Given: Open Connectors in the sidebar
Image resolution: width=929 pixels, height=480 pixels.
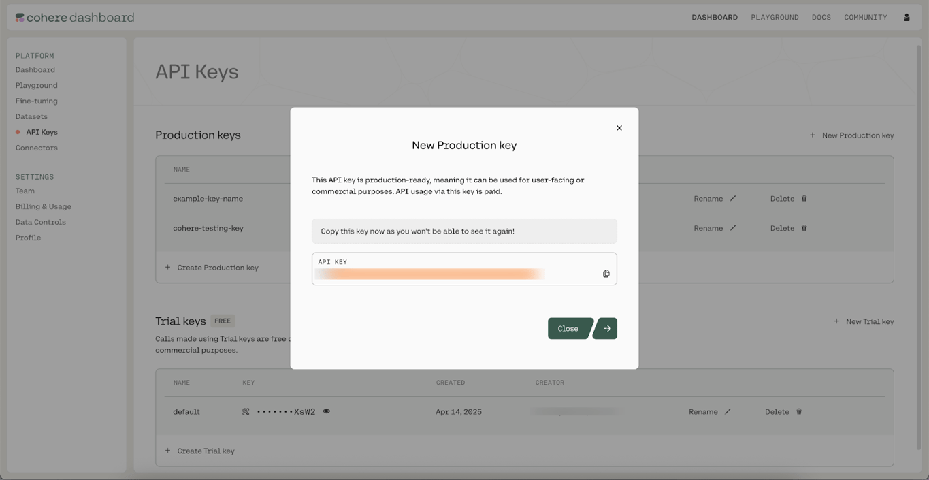Looking at the screenshot, I should pyautogui.click(x=37, y=148).
